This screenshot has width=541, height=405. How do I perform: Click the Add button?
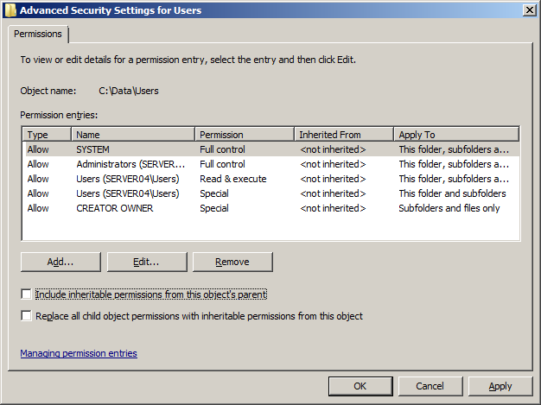60,262
